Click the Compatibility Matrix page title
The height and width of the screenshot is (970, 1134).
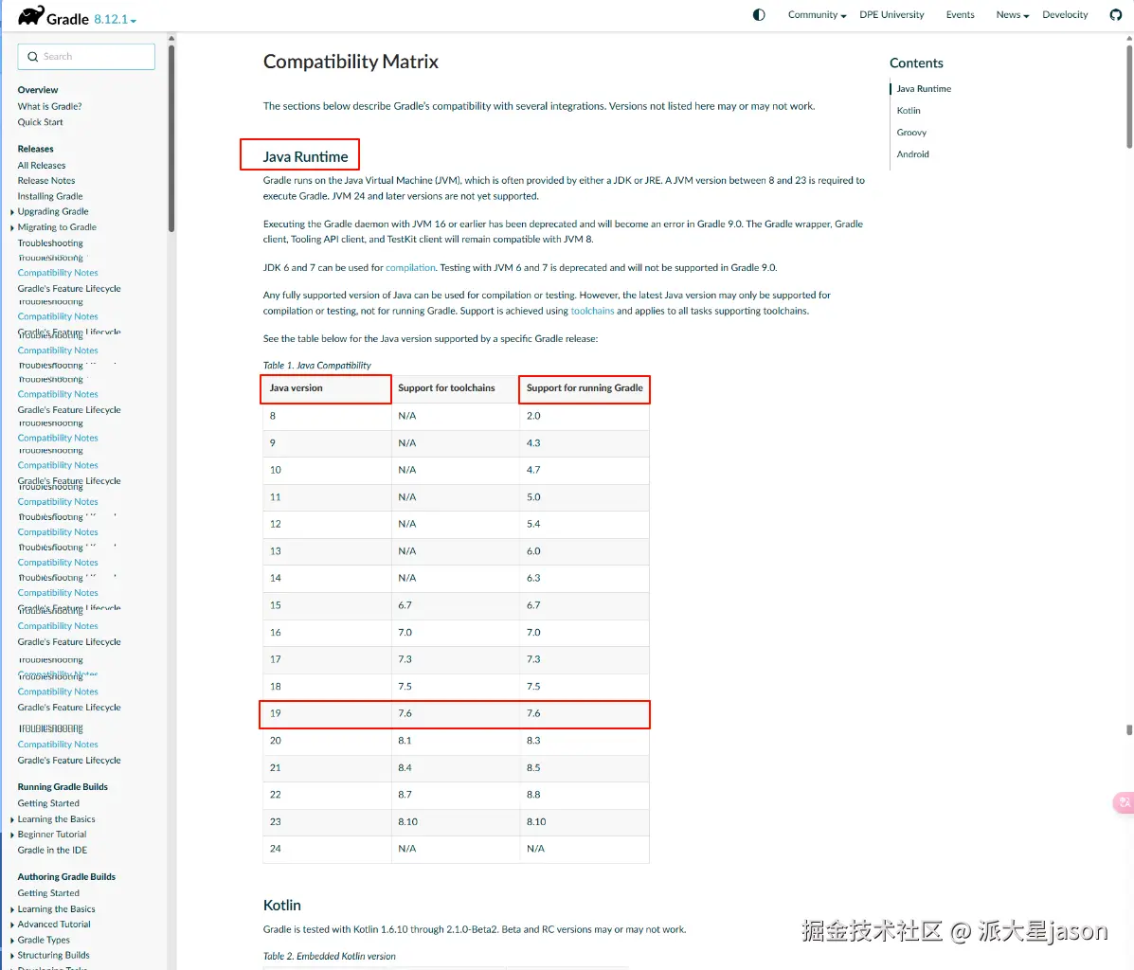351,62
